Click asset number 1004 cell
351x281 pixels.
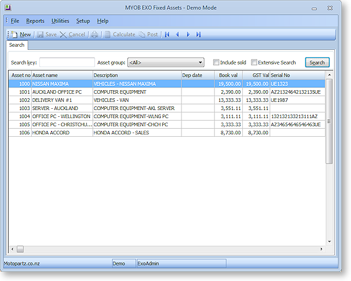(20, 116)
